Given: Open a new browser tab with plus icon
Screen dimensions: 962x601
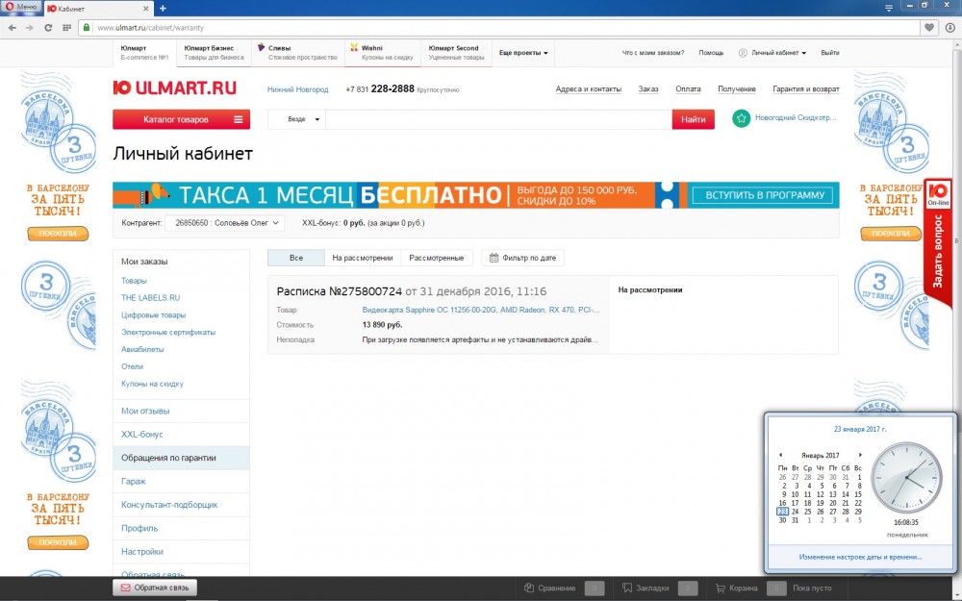Looking at the screenshot, I should pyautogui.click(x=163, y=8).
